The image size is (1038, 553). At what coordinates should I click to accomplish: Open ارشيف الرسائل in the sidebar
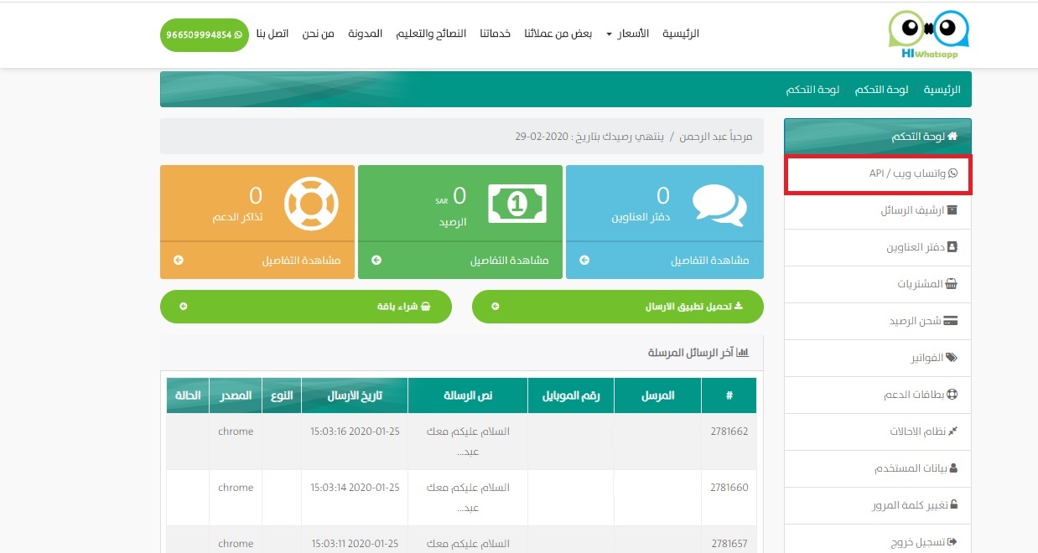click(x=878, y=211)
